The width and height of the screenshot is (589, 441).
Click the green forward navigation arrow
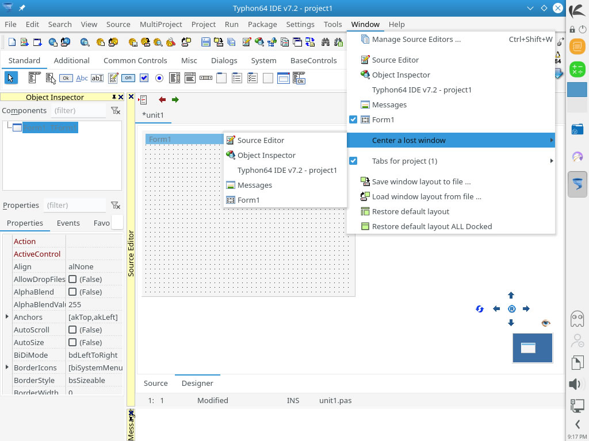pos(175,100)
